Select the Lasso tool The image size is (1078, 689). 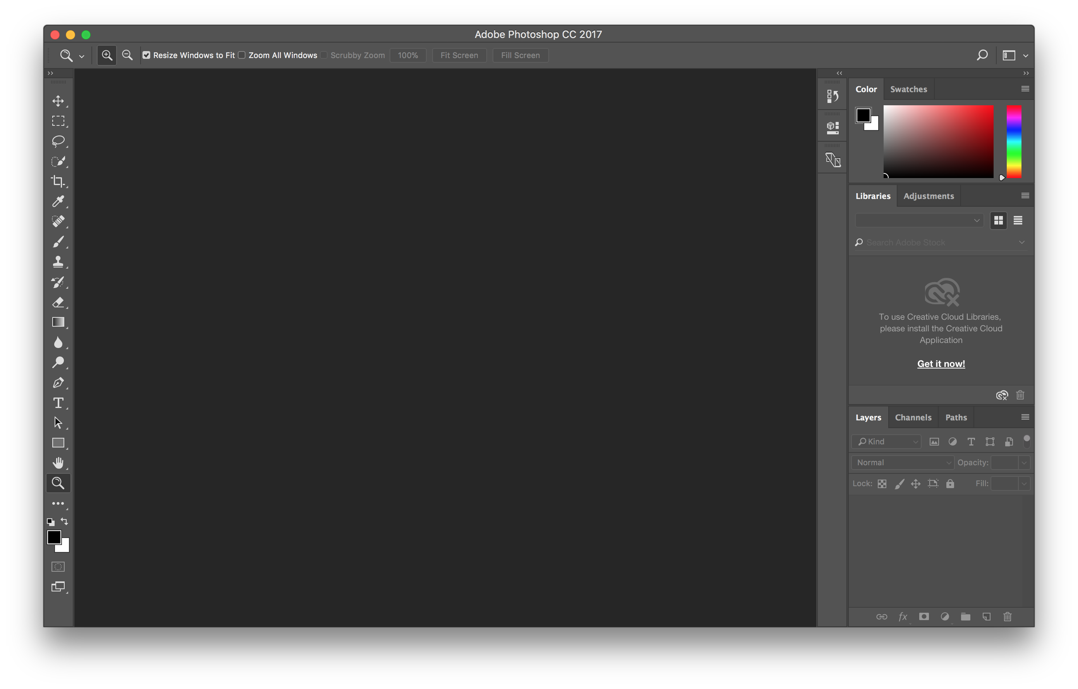(x=58, y=141)
